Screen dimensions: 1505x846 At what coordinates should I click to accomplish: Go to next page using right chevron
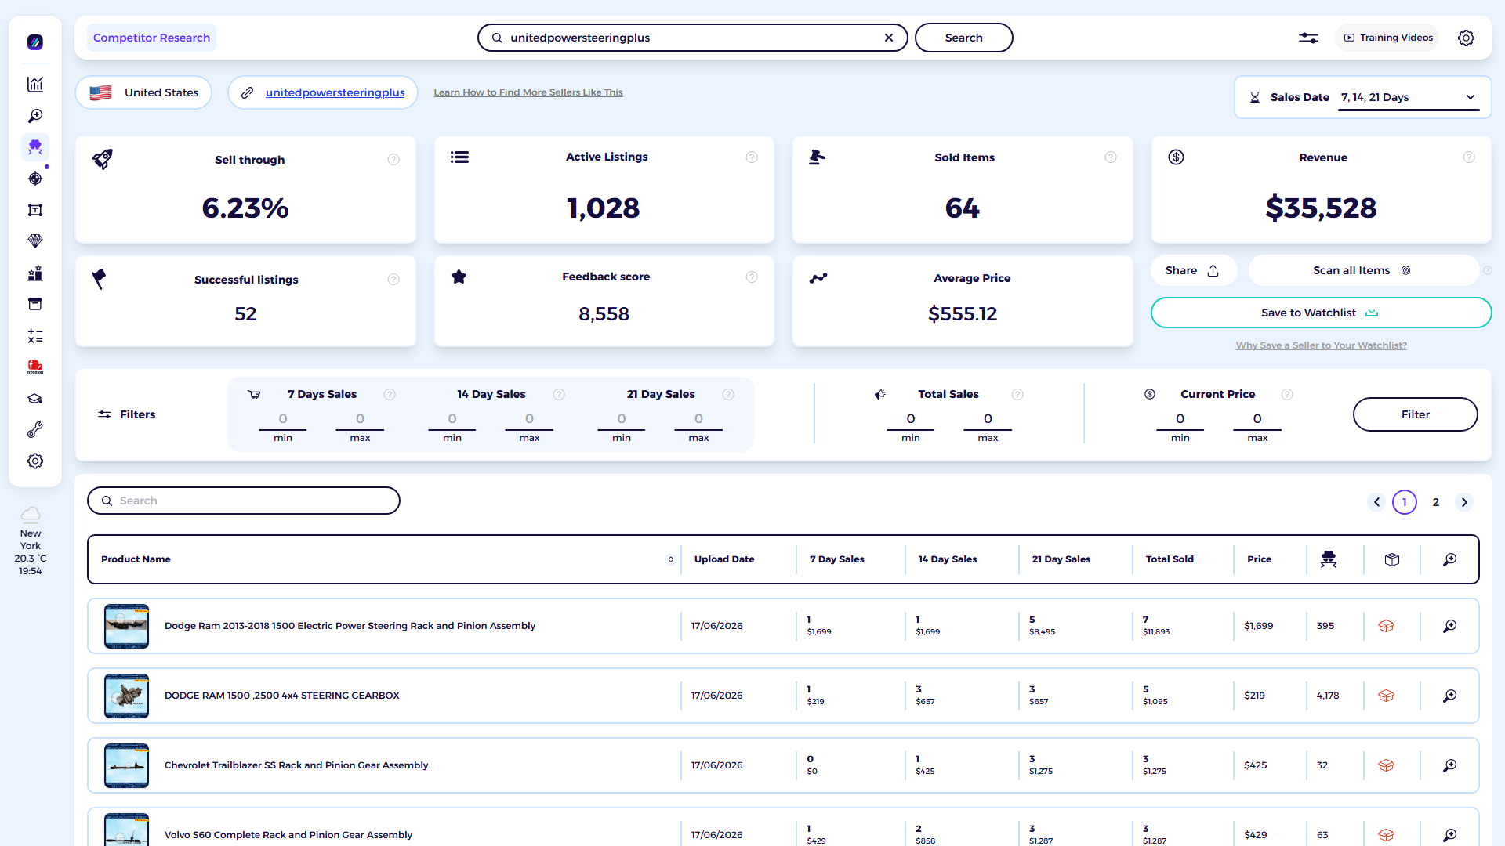(1464, 502)
